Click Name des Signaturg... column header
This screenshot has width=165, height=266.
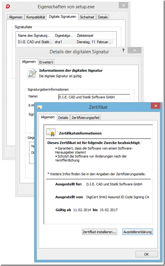click(34, 35)
